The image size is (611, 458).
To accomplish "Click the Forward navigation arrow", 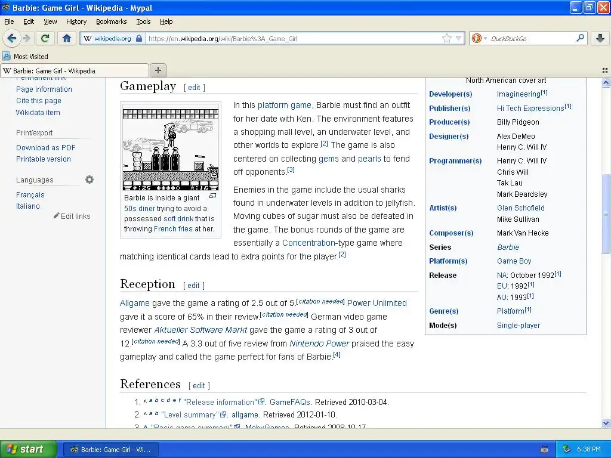I will (27, 38).
